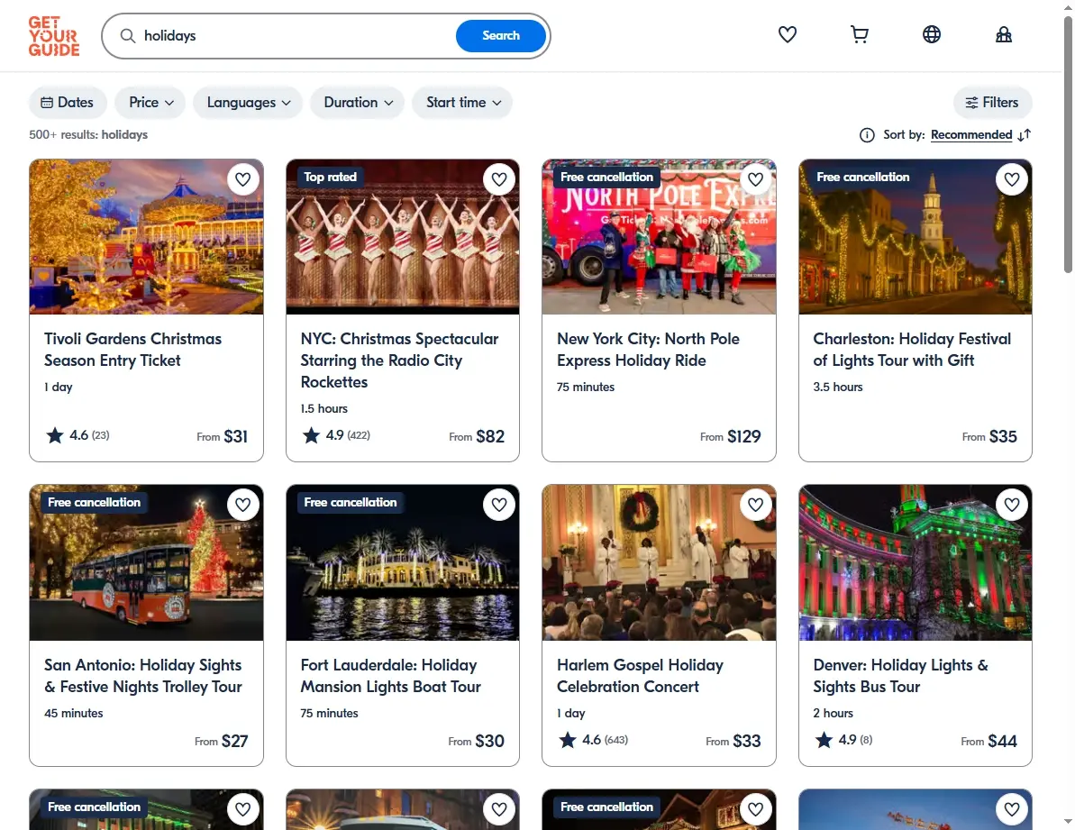Click the page vertical scrollbar
This screenshot has height=830, width=1075.
tap(1068, 145)
